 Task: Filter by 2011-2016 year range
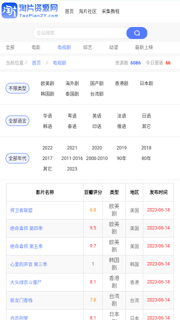point(72,158)
